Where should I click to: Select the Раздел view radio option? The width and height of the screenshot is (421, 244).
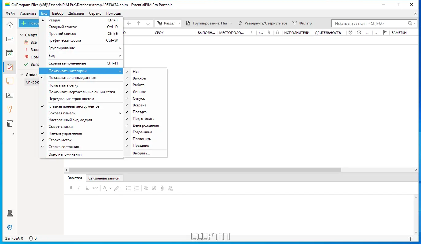81,20
